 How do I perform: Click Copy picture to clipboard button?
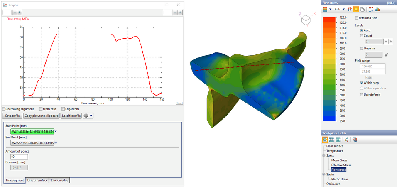click(41, 116)
